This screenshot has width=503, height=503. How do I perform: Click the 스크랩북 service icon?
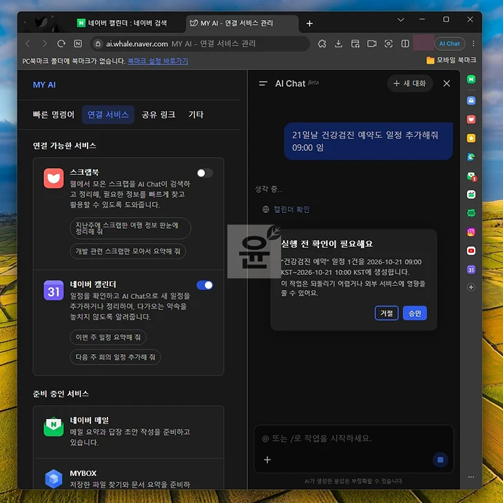click(54, 178)
